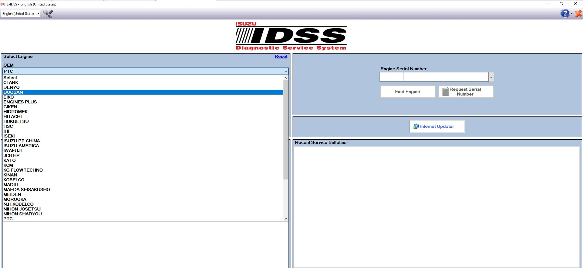The image size is (583, 268).
Task: Launch the Internet Updater button
Action: pos(437,126)
